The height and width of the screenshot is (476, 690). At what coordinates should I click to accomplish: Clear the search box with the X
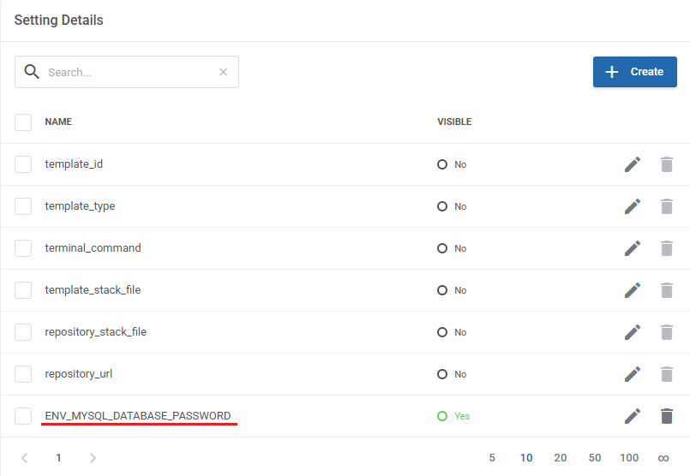coord(223,72)
